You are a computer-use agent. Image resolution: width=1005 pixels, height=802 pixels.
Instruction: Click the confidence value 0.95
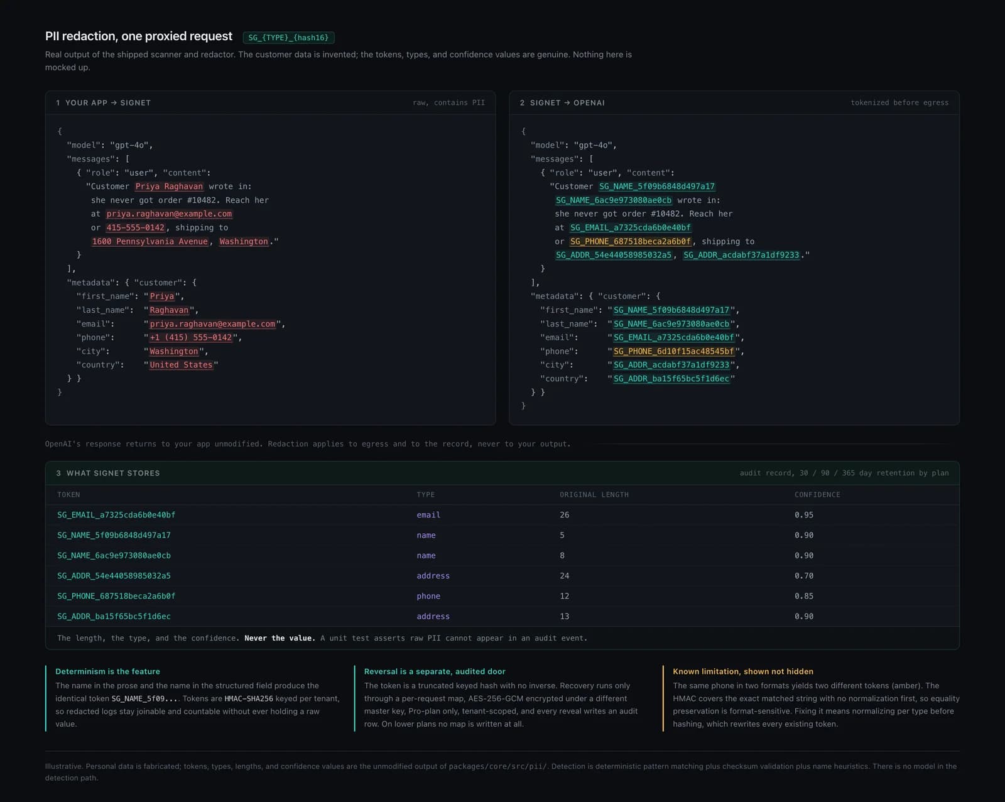[x=804, y=515]
